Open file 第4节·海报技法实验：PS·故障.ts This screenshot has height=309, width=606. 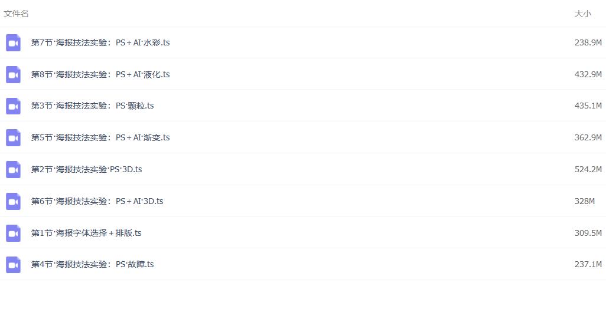92,265
